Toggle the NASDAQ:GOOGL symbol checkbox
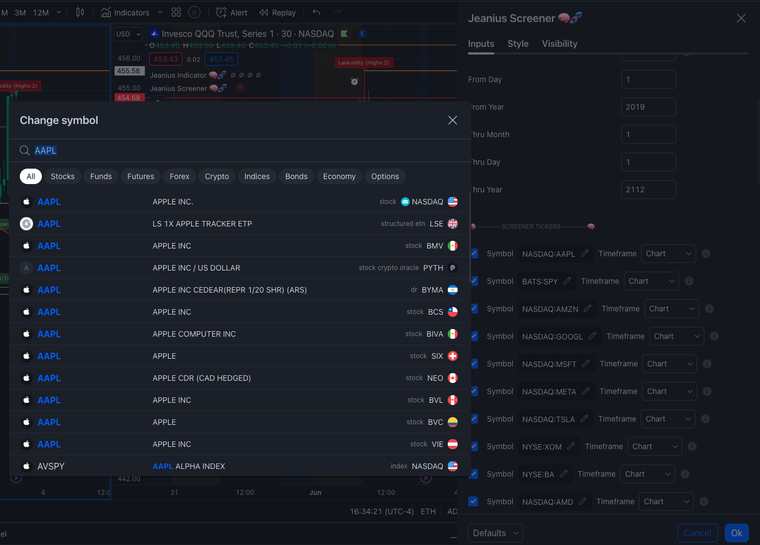This screenshot has width=760, height=545. pos(474,336)
